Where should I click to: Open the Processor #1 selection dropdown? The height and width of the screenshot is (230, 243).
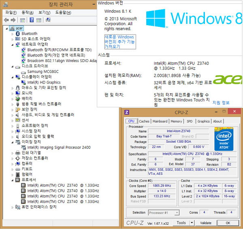click(x=177, y=213)
